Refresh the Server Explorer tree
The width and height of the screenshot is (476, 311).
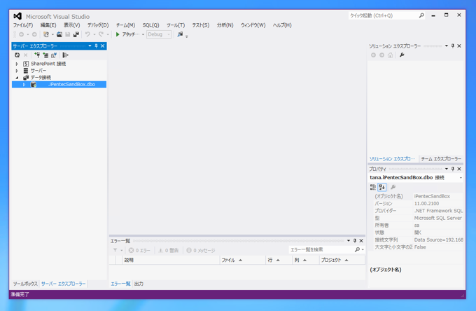[x=17, y=55]
